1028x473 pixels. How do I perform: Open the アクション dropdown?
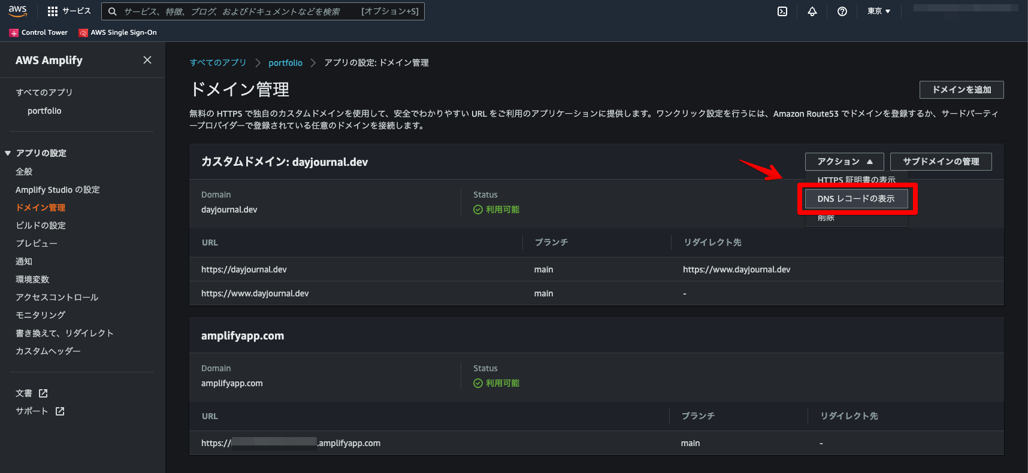pyautogui.click(x=845, y=162)
